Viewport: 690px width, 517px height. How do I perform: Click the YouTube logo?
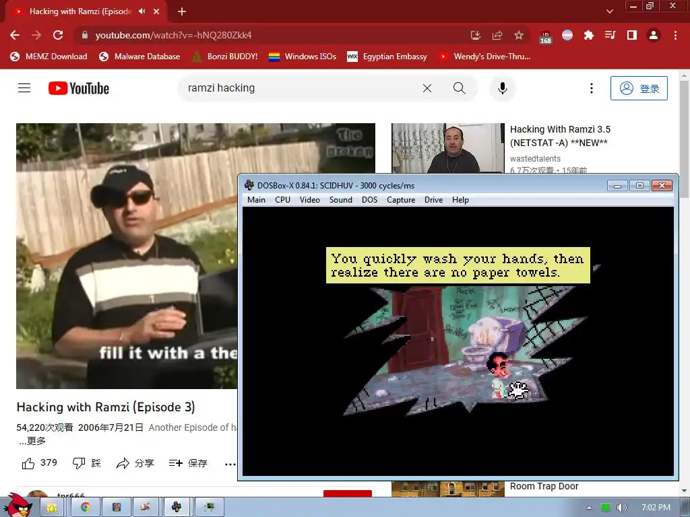point(79,88)
